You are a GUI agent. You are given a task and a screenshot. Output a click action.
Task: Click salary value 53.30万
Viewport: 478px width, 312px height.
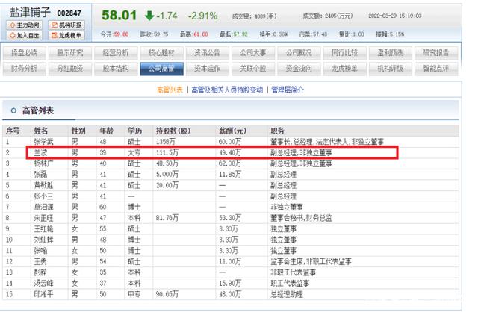[x=230, y=218]
